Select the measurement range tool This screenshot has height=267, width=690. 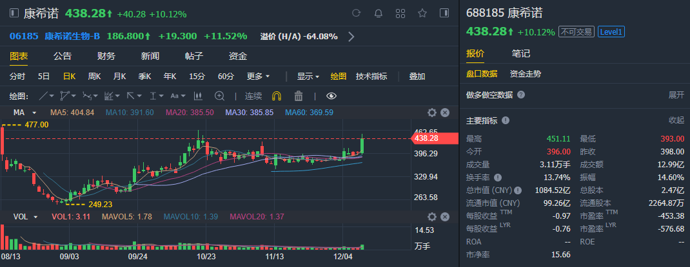(153, 96)
